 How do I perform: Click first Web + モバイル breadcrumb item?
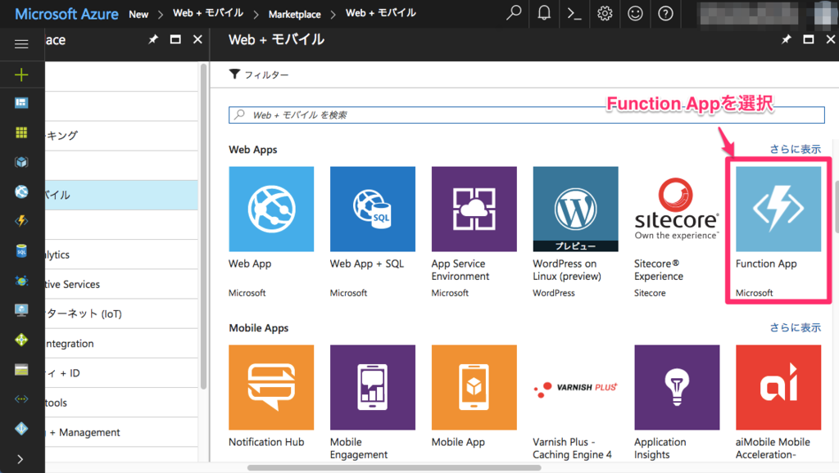[208, 13]
